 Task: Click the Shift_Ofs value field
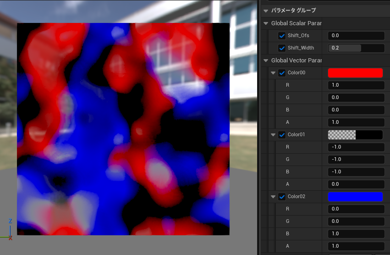point(356,36)
